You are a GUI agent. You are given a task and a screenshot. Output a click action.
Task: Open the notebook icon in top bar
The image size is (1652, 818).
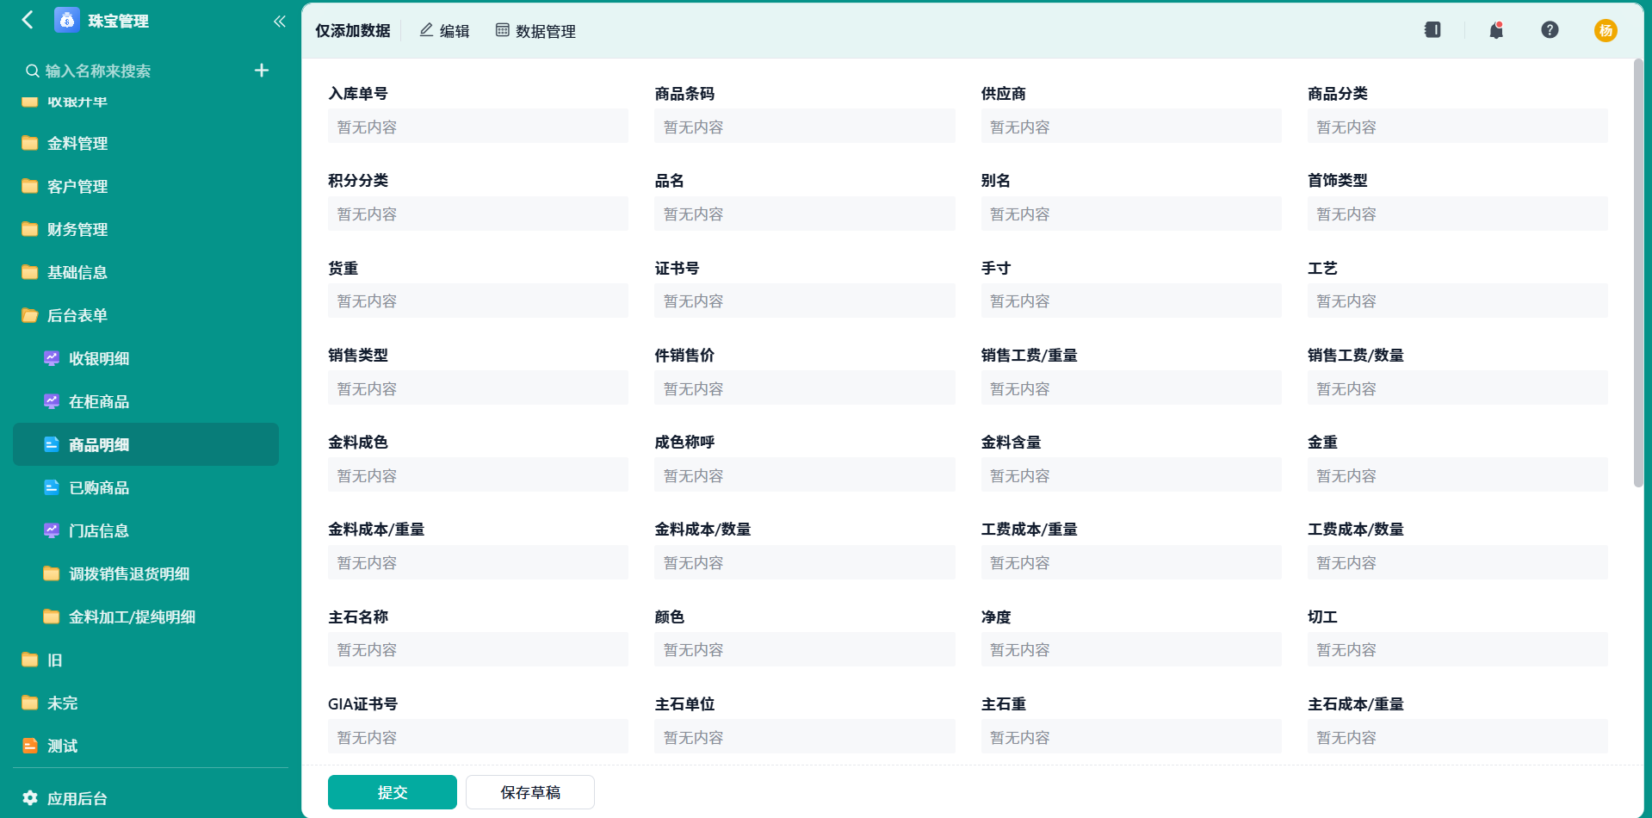1432,30
